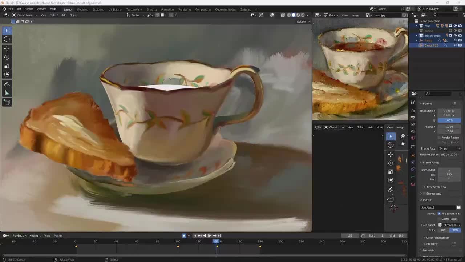
Task: Switch to wireframe viewport shading
Action: [289, 15]
